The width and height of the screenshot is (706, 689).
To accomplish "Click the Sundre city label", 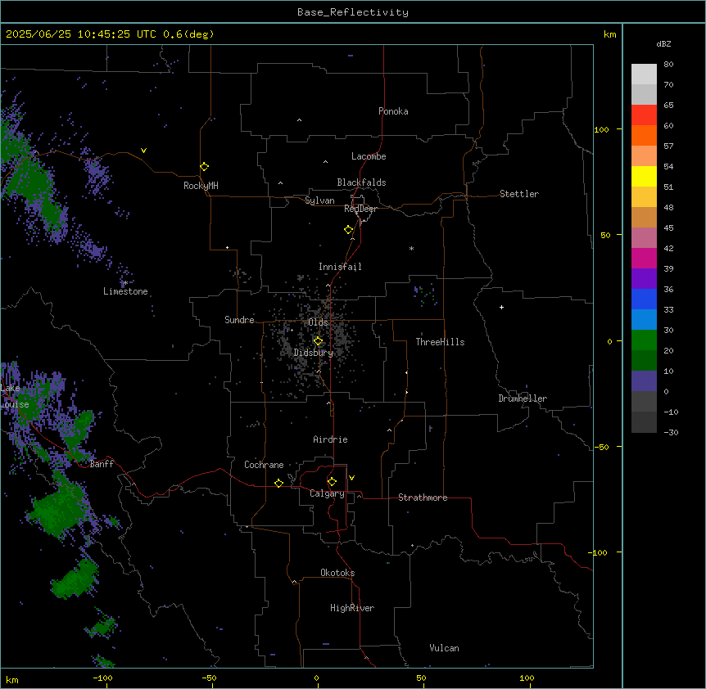I will [x=239, y=320].
